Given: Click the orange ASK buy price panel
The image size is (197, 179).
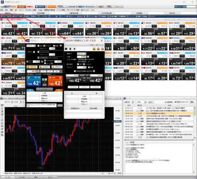Looking at the screenshot, I should click(55, 81).
